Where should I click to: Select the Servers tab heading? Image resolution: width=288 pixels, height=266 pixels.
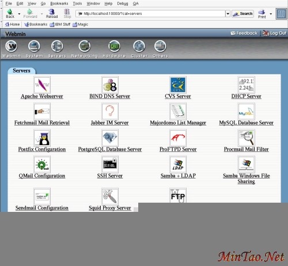(21, 71)
